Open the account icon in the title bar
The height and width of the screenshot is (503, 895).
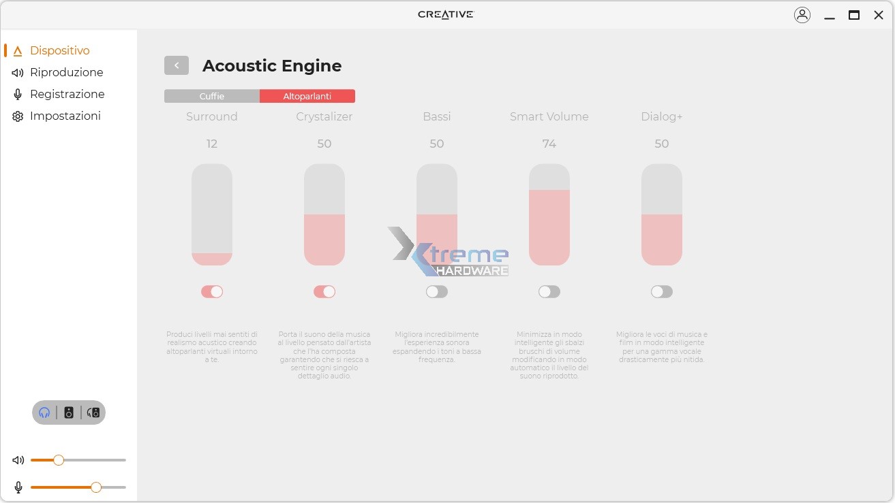[x=802, y=14]
